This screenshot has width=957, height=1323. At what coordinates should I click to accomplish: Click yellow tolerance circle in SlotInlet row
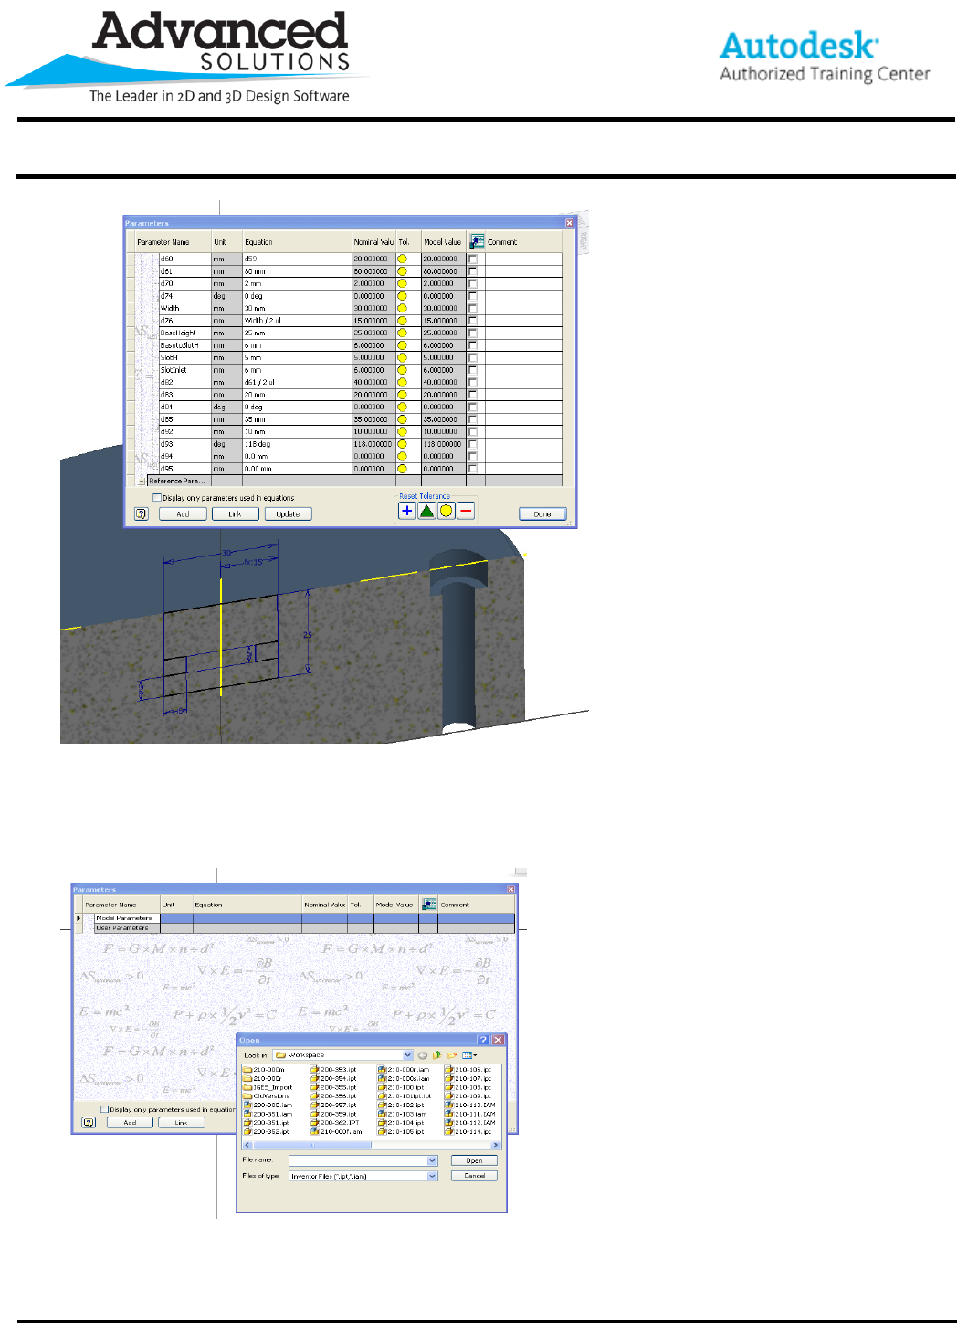[x=402, y=370]
